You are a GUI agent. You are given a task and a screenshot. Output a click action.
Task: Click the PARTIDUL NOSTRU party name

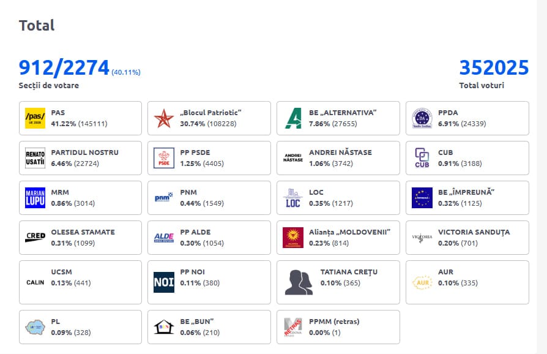[85, 153]
